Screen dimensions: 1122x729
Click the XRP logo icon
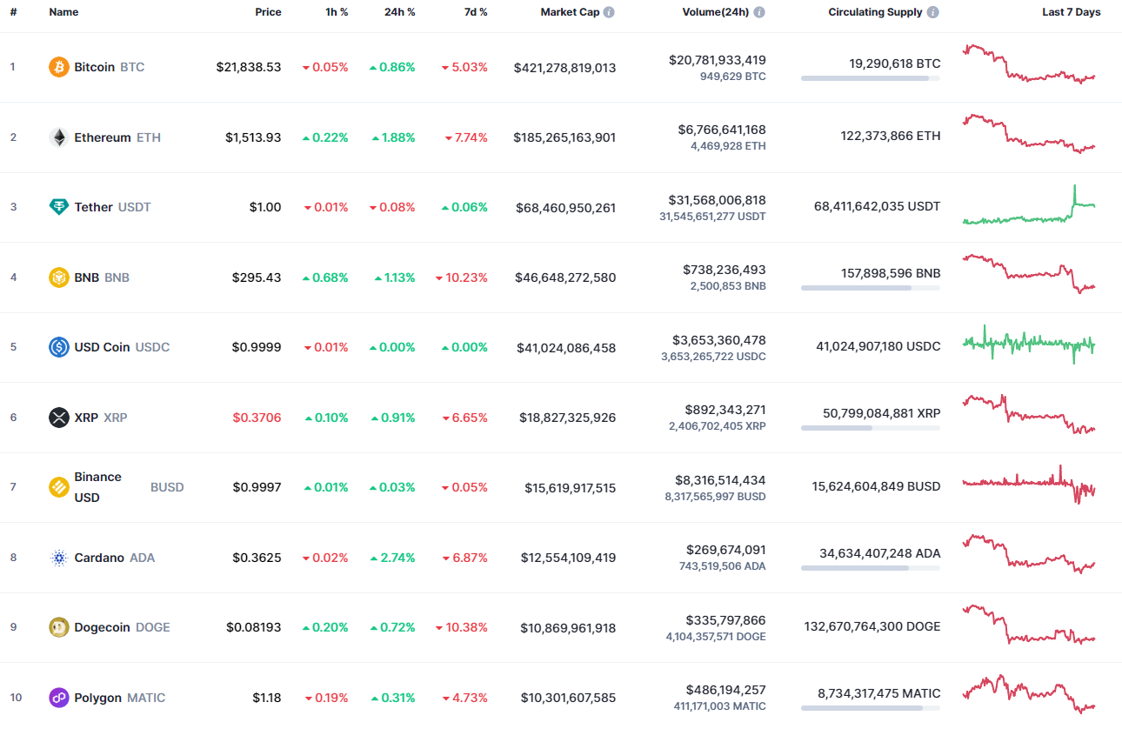click(57, 417)
